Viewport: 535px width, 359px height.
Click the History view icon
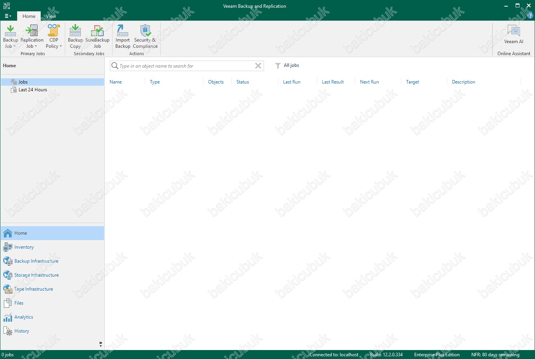[8, 331]
